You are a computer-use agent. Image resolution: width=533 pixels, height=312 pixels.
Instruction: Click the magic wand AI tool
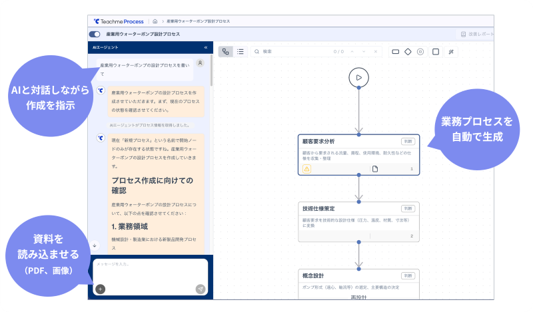tap(451, 51)
